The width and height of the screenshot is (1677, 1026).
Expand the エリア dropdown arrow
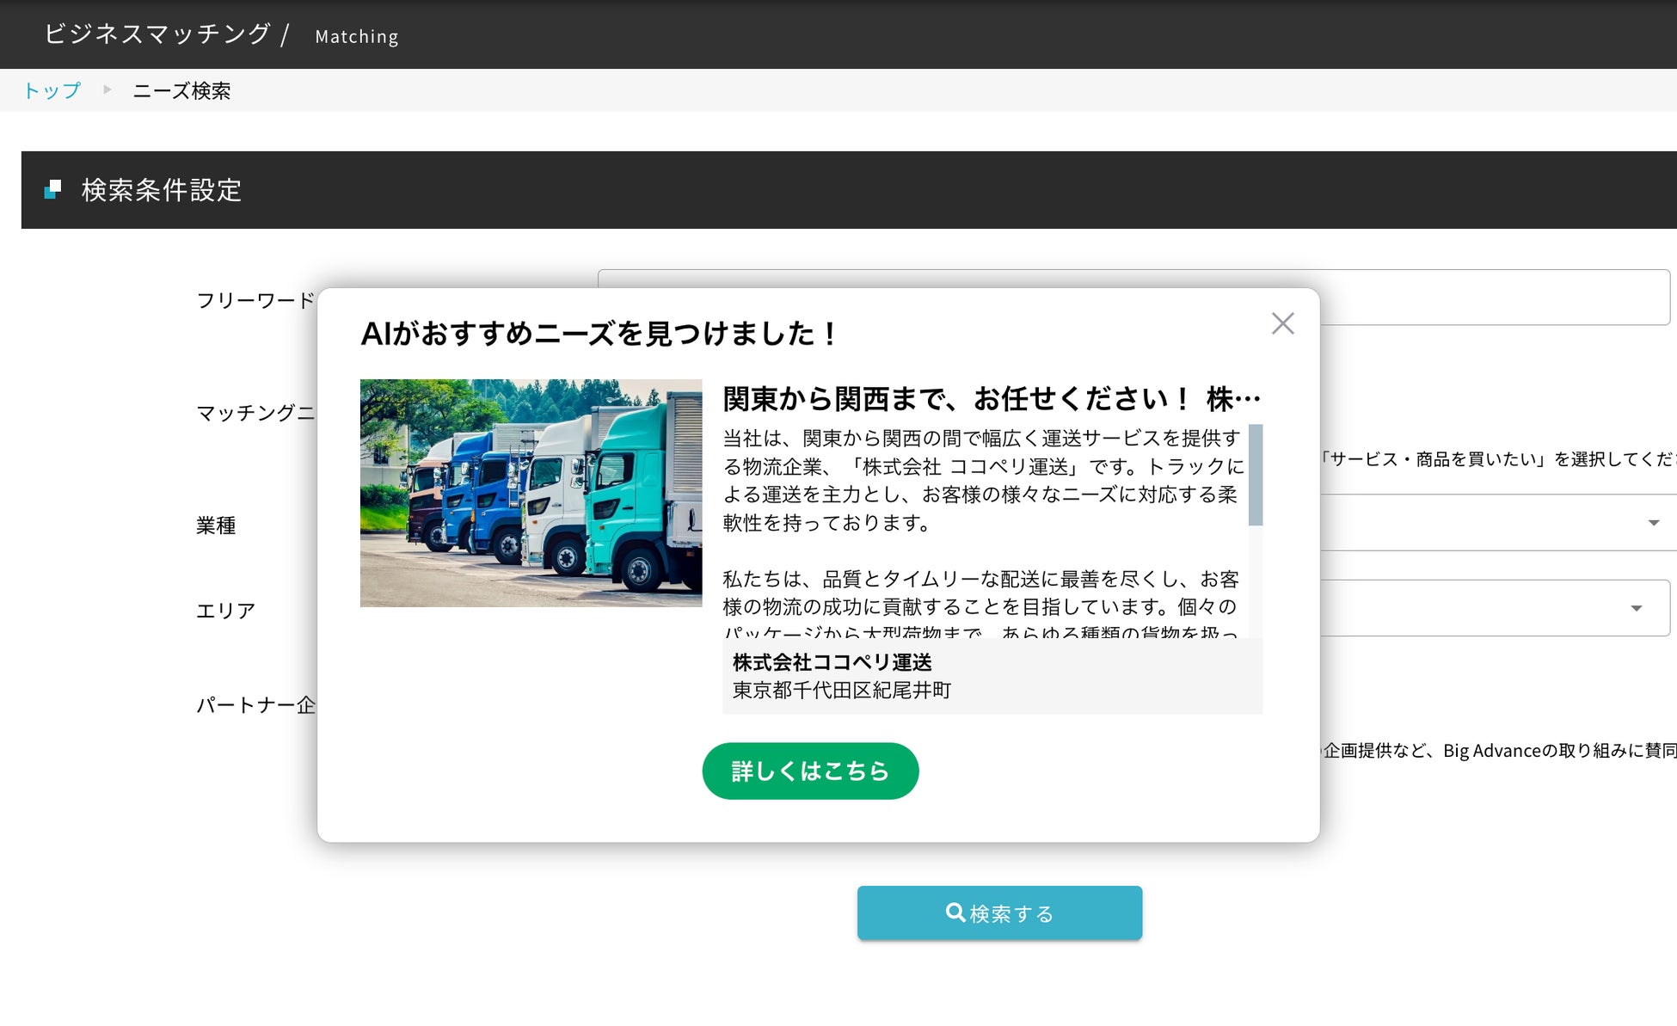point(1636,608)
